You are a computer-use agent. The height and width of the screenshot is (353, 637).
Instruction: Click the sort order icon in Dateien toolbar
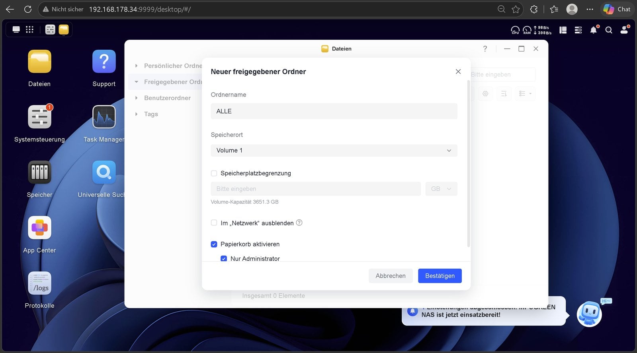(504, 94)
